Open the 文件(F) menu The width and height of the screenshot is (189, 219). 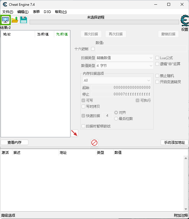pyautogui.click(x=8, y=12)
